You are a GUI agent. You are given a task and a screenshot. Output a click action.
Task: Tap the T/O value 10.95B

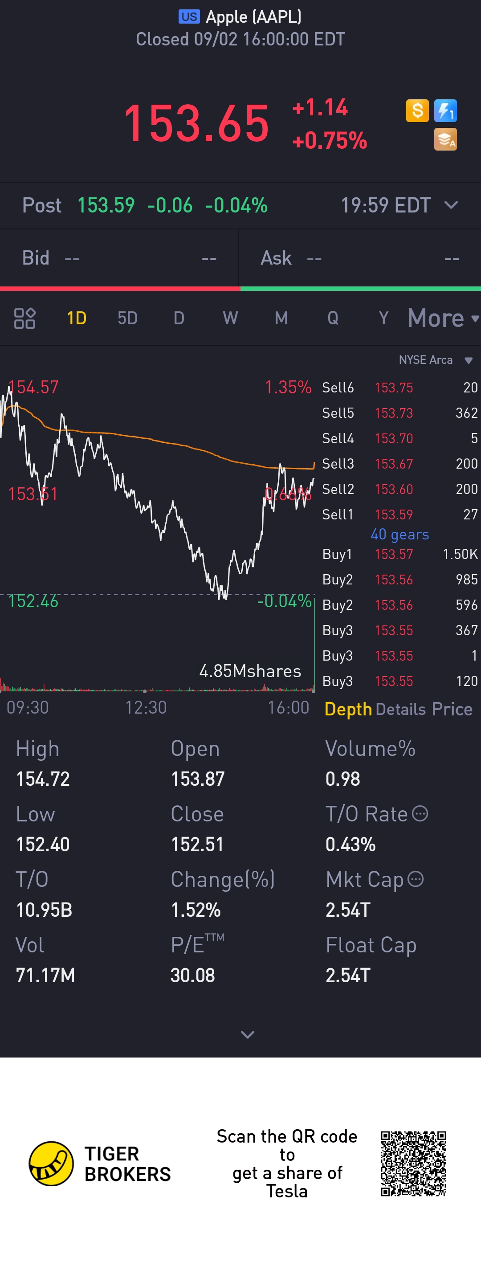click(45, 910)
